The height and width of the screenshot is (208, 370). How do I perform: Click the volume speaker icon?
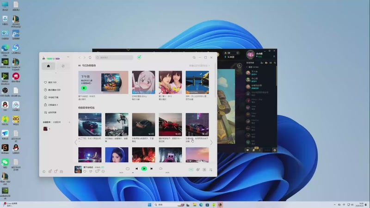[x=160, y=169]
